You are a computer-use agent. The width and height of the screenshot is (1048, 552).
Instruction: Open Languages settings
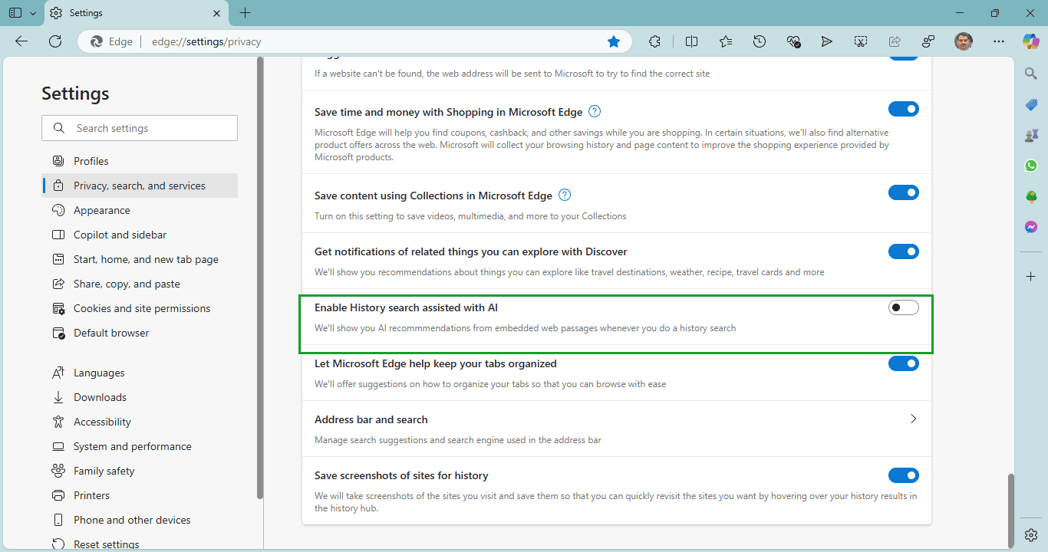(x=140, y=373)
